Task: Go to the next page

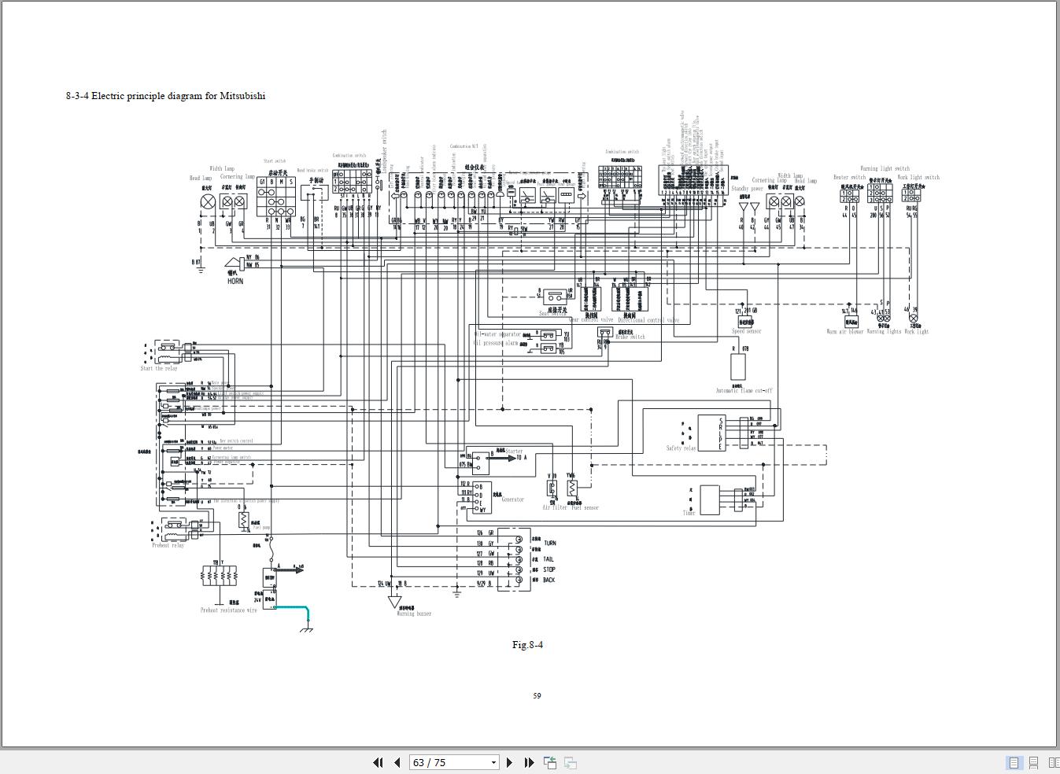Action: 510,762
